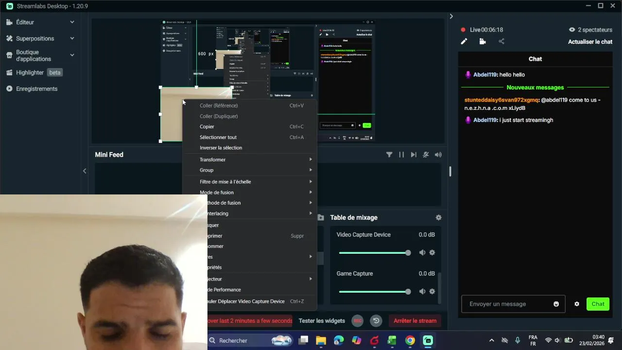This screenshot has height=350, width=622.
Task: Expand the Boutique d'applications chevron
Action: [72, 55]
